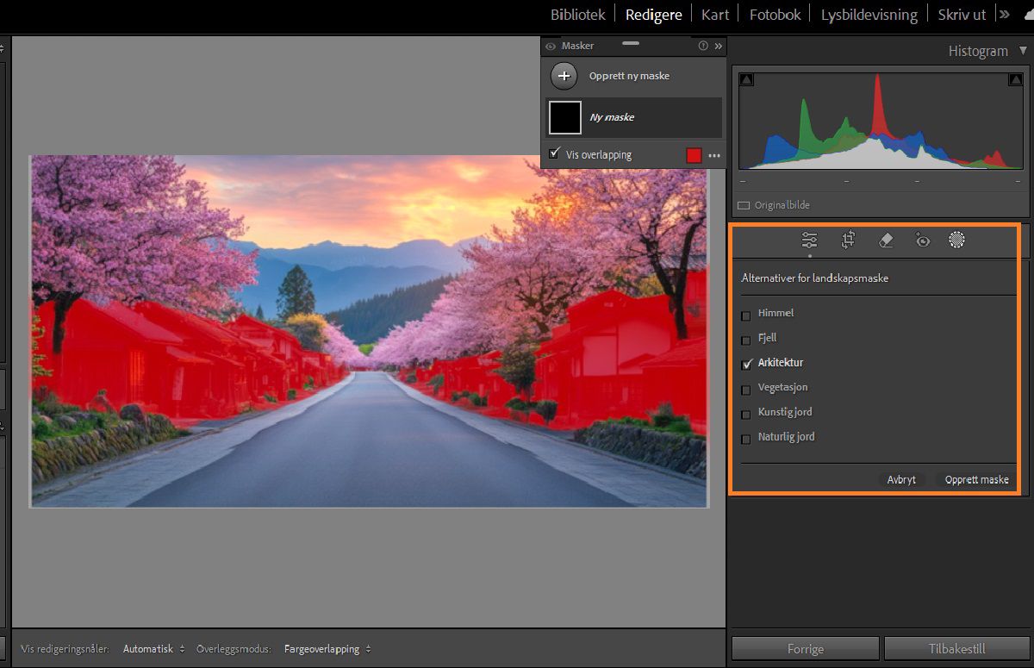The height and width of the screenshot is (668, 1034).
Task: Open the Automatisk edit pins dropdown
Action: (x=153, y=649)
